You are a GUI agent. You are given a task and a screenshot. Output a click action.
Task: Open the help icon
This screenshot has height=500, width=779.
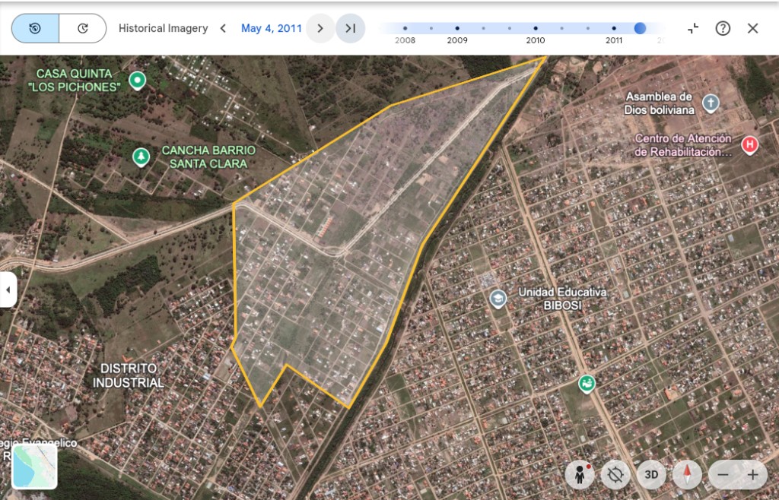pos(723,28)
